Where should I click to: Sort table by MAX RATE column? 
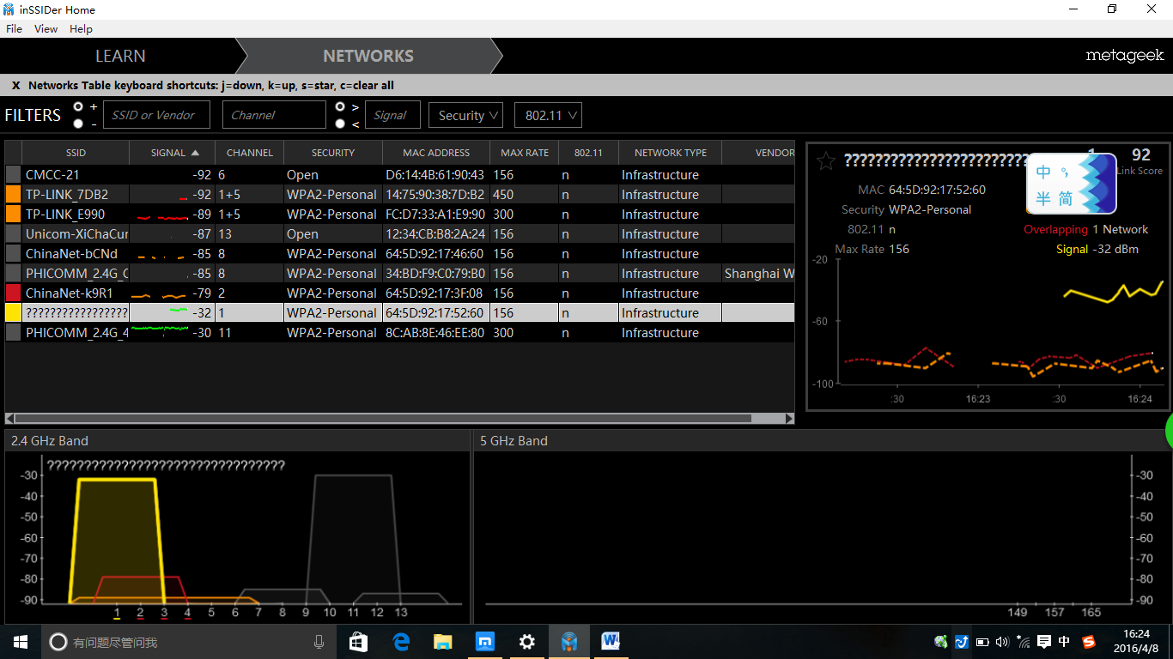pos(525,153)
